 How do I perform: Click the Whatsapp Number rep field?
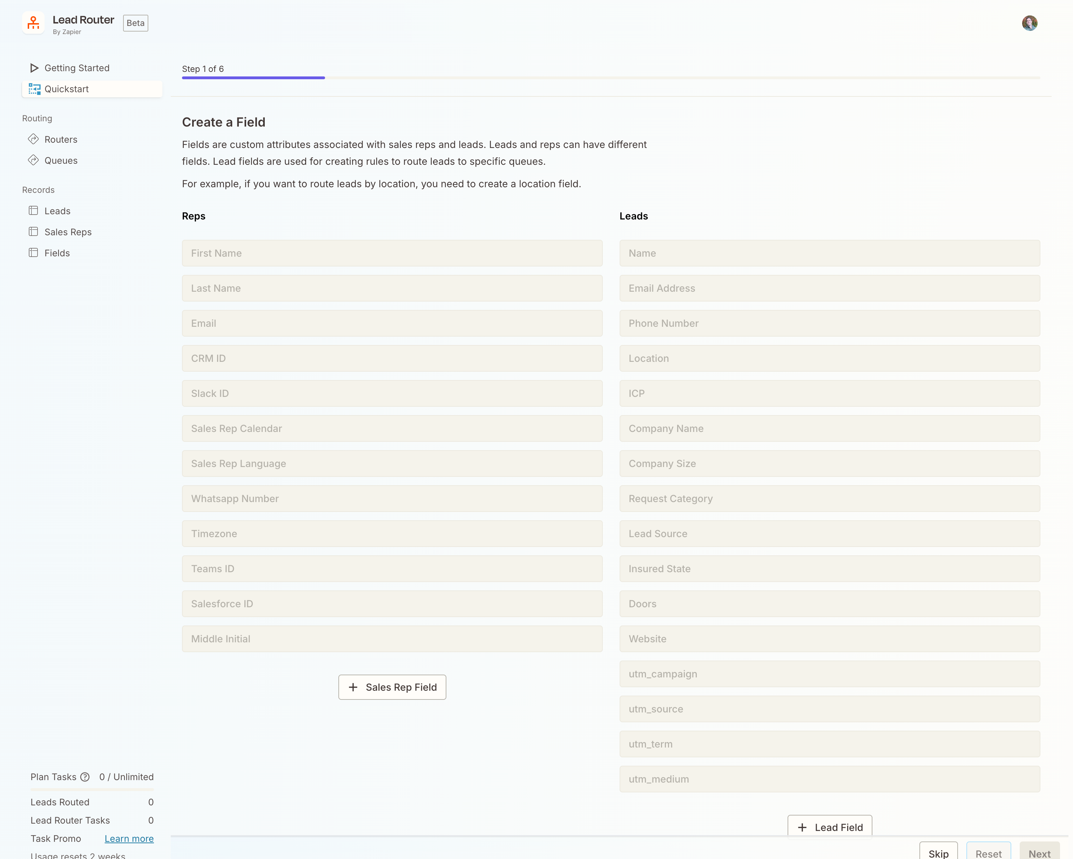(392, 498)
